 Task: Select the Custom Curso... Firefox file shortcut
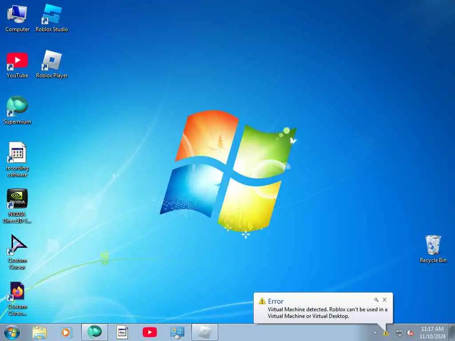17,299
